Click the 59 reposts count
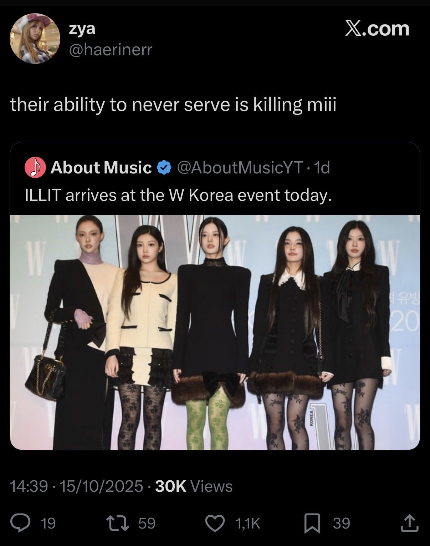 [147, 523]
